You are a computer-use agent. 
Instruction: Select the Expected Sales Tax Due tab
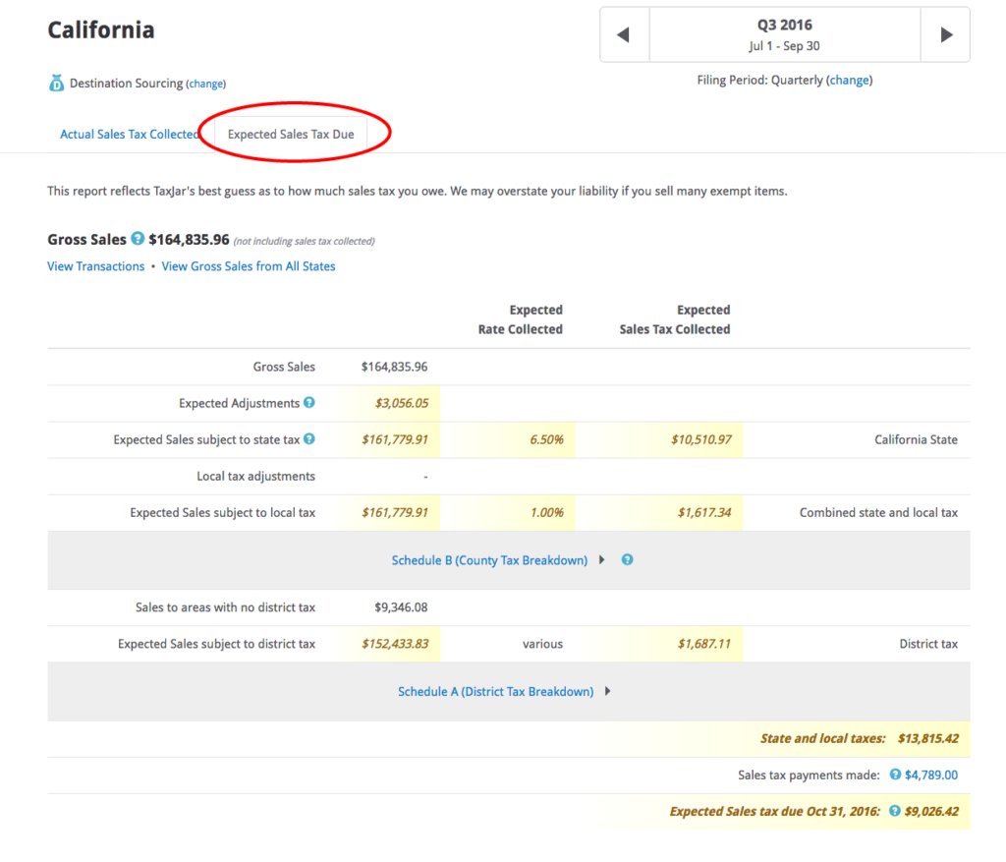[x=291, y=135]
